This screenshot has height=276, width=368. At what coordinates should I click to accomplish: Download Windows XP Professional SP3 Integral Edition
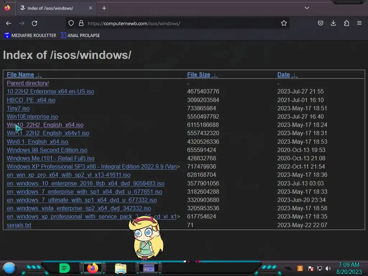click(x=92, y=167)
